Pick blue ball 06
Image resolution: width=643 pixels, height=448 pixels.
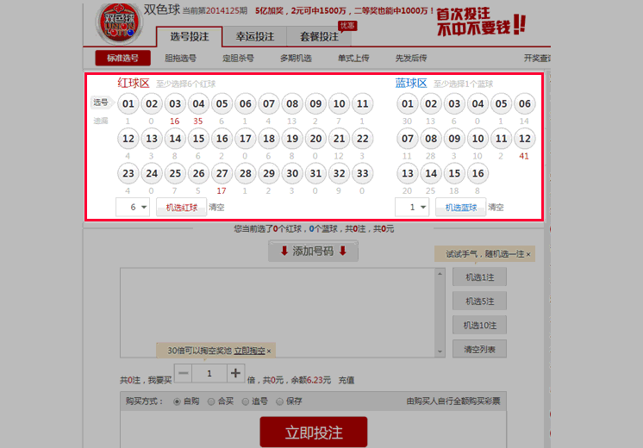[x=525, y=103]
